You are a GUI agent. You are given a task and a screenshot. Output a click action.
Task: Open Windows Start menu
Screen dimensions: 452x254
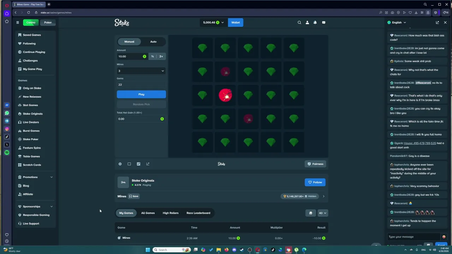tap(148, 250)
